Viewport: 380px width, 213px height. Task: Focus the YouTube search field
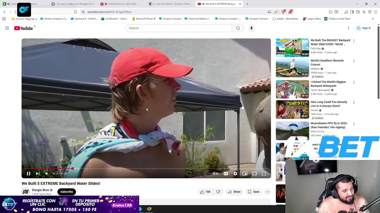[179, 28]
